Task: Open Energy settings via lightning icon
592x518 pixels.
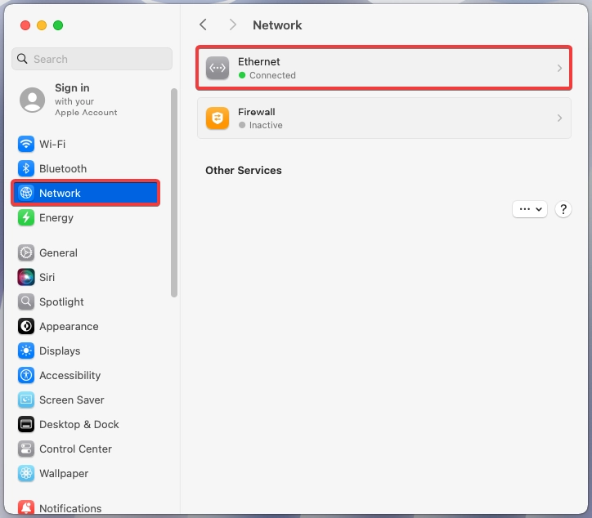Action: coord(25,217)
